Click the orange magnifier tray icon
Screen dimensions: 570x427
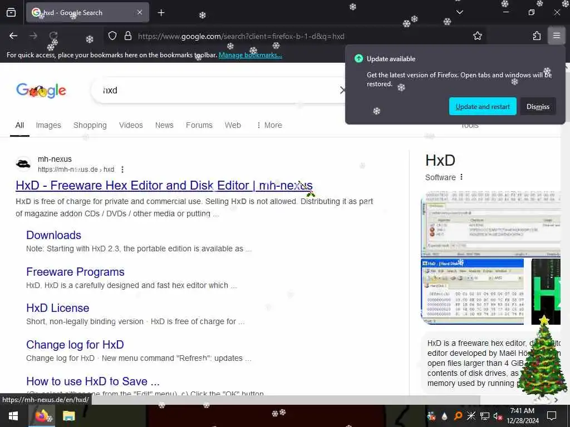point(458,416)
